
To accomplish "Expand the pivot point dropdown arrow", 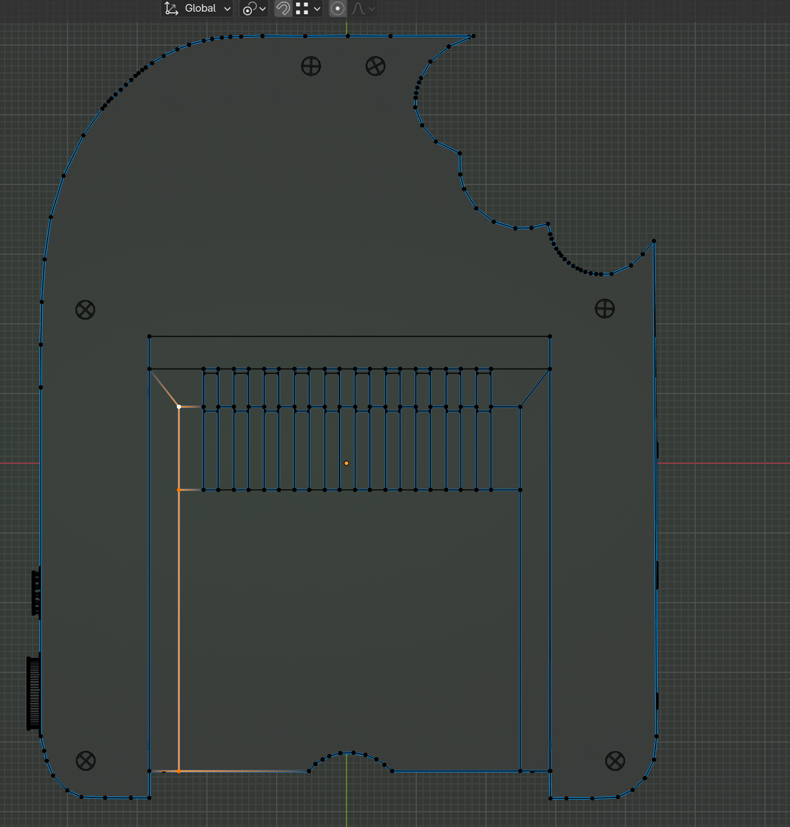I will [x=262, y=9].
